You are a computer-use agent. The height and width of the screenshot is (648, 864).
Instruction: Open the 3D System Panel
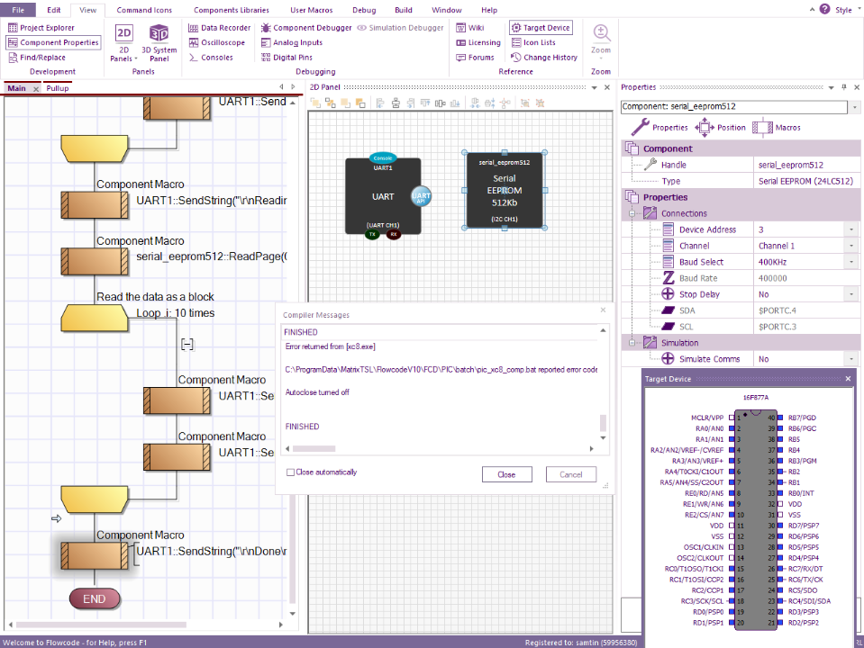(x=159, y=43)
